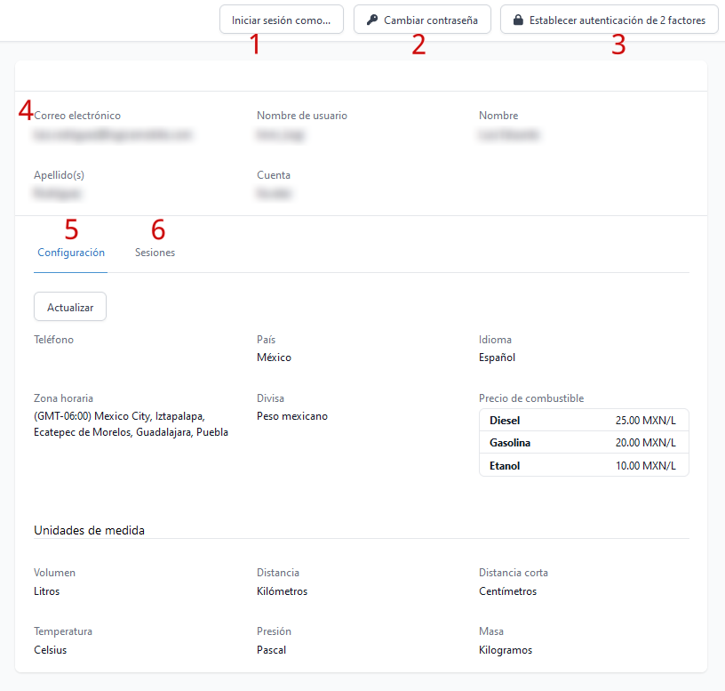
Task: Click the Volumen value Litros
Action: 47,591
